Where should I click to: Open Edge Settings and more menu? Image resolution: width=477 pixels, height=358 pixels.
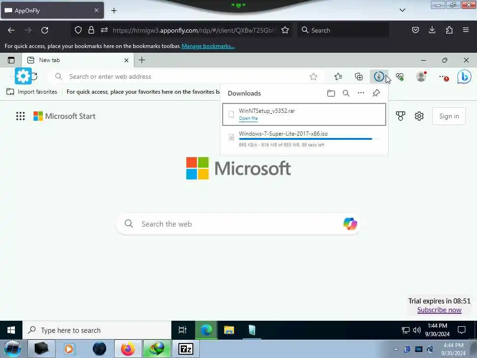point(443,77)
